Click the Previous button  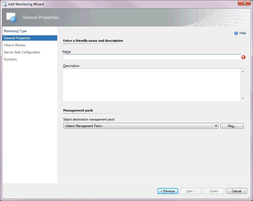pos(168,191)
